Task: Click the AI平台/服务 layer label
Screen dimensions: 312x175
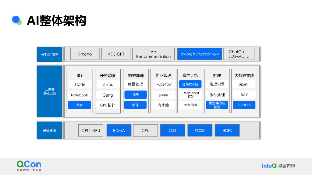Action: coord(49,54)
